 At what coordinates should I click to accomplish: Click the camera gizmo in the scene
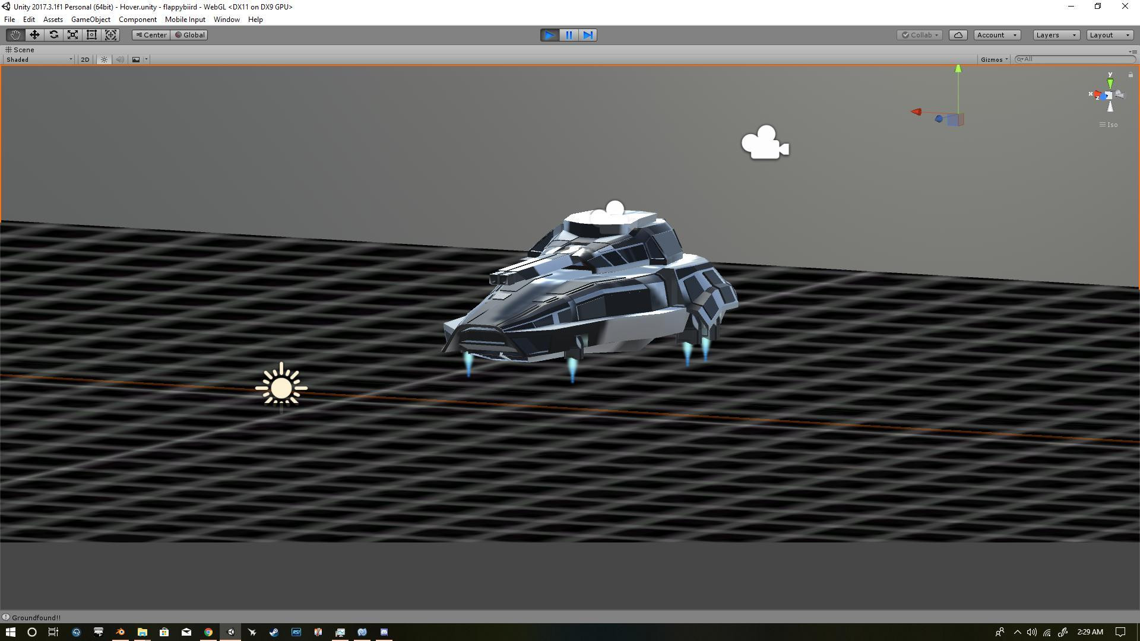click(x=765, y=143)
